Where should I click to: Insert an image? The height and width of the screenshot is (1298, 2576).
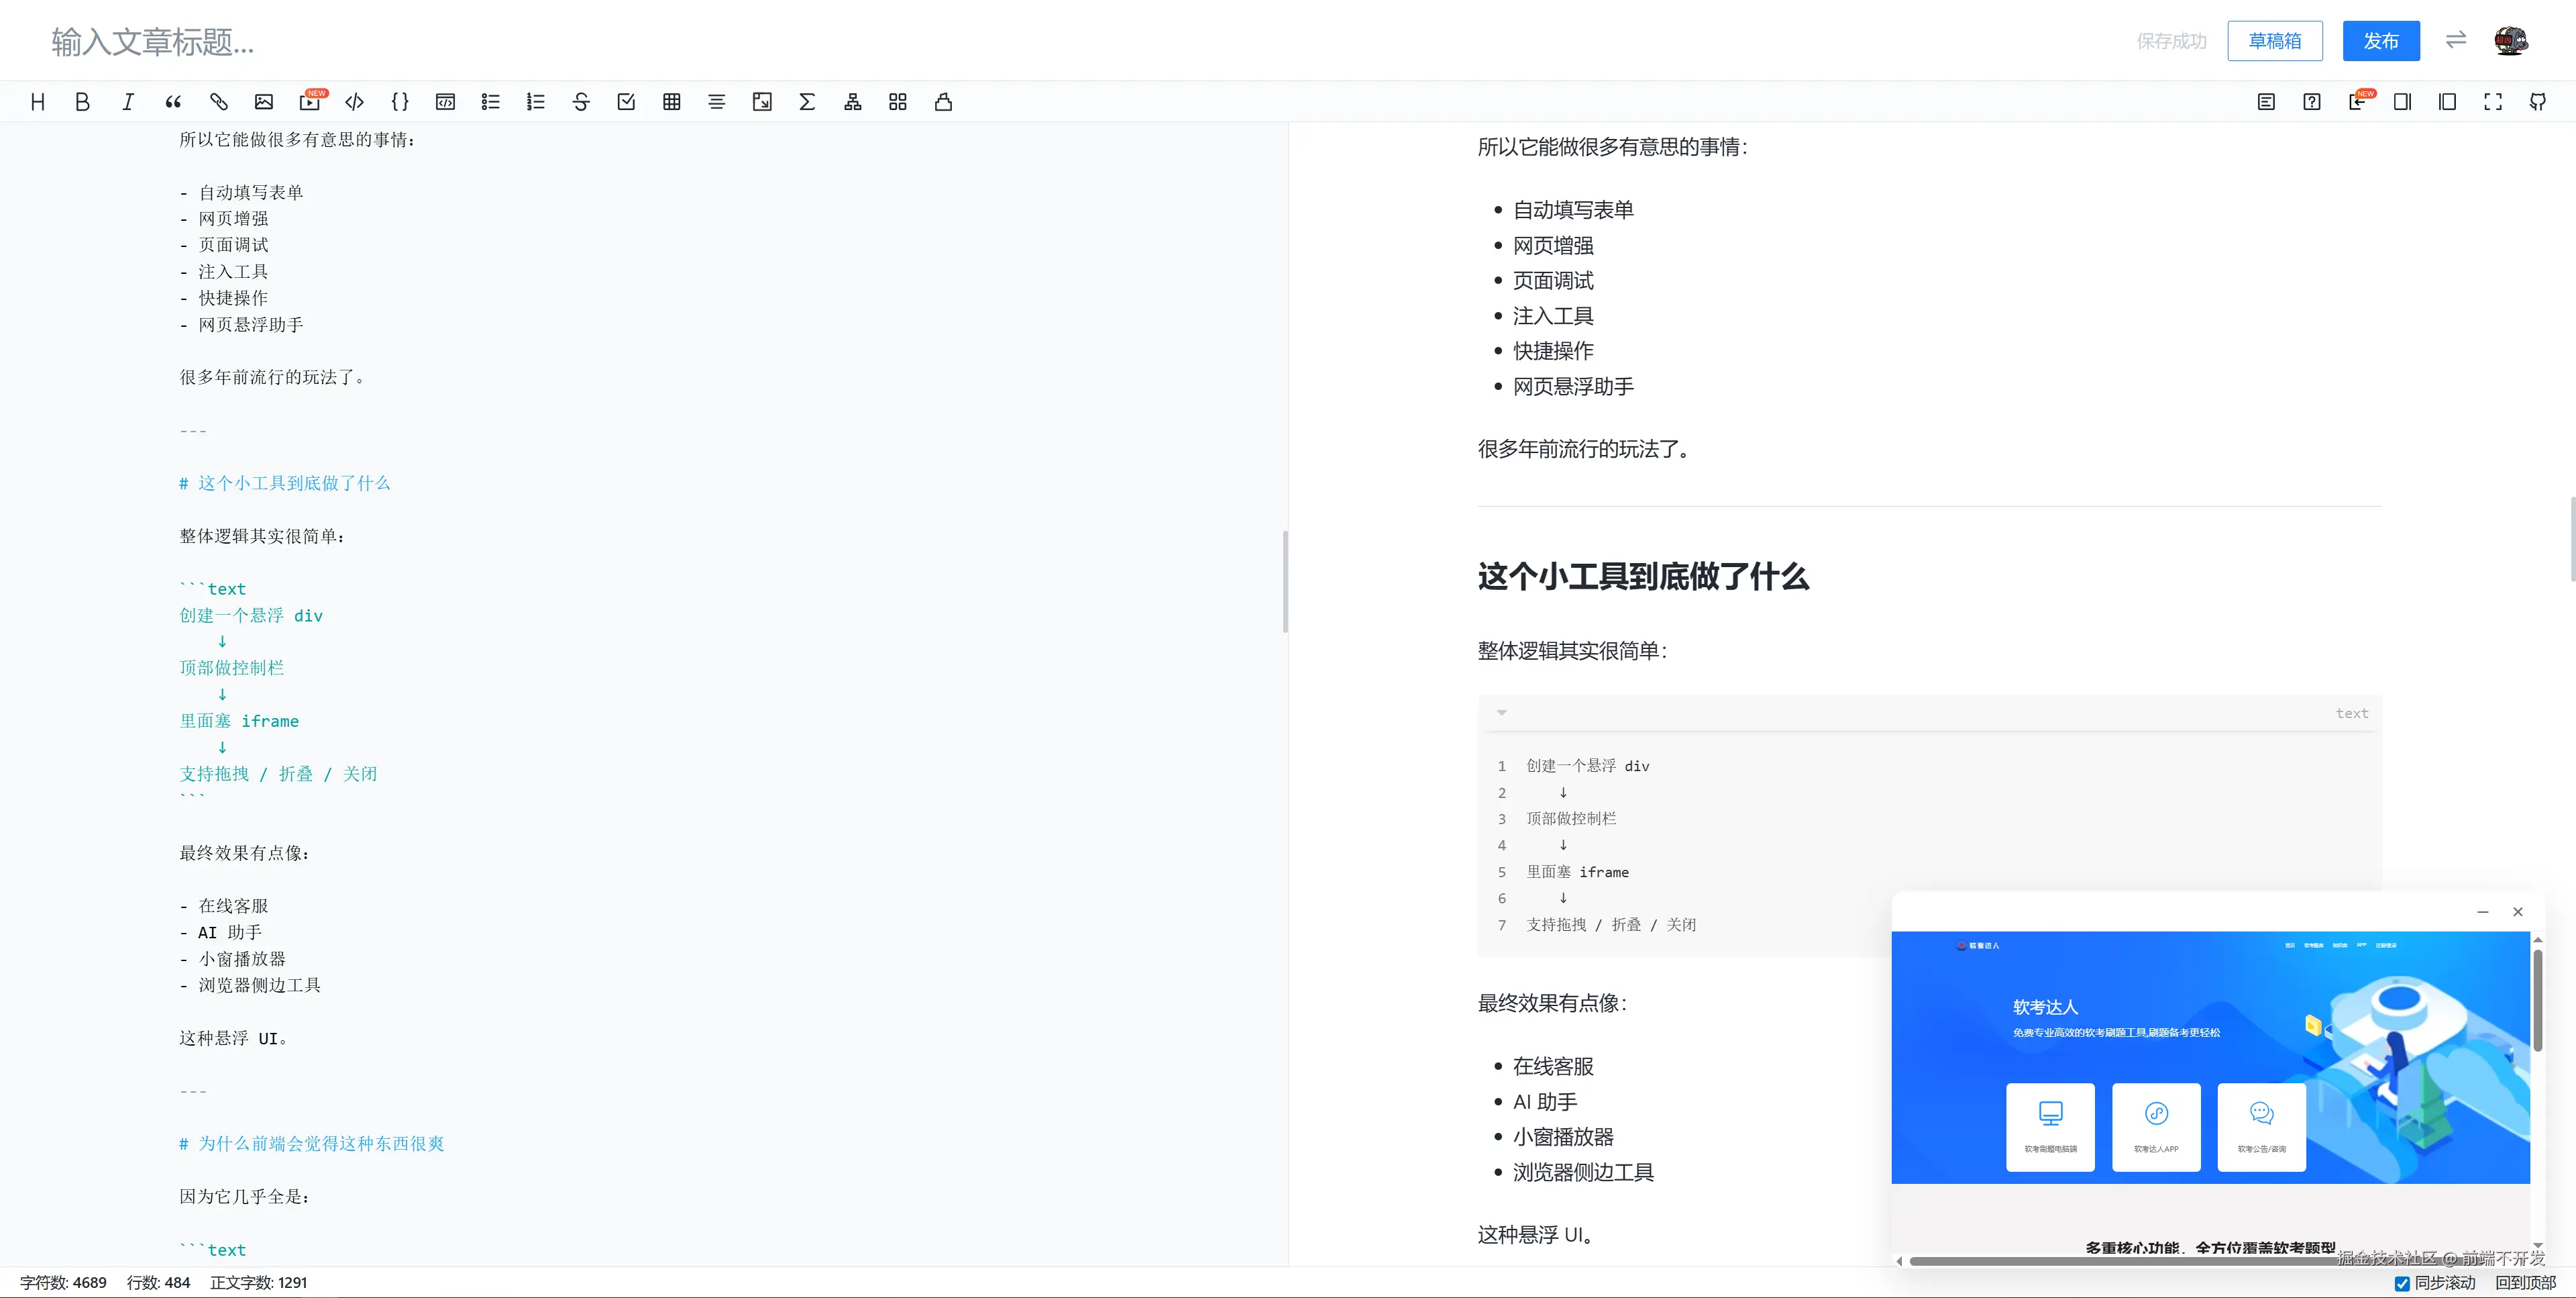[264, 102]
